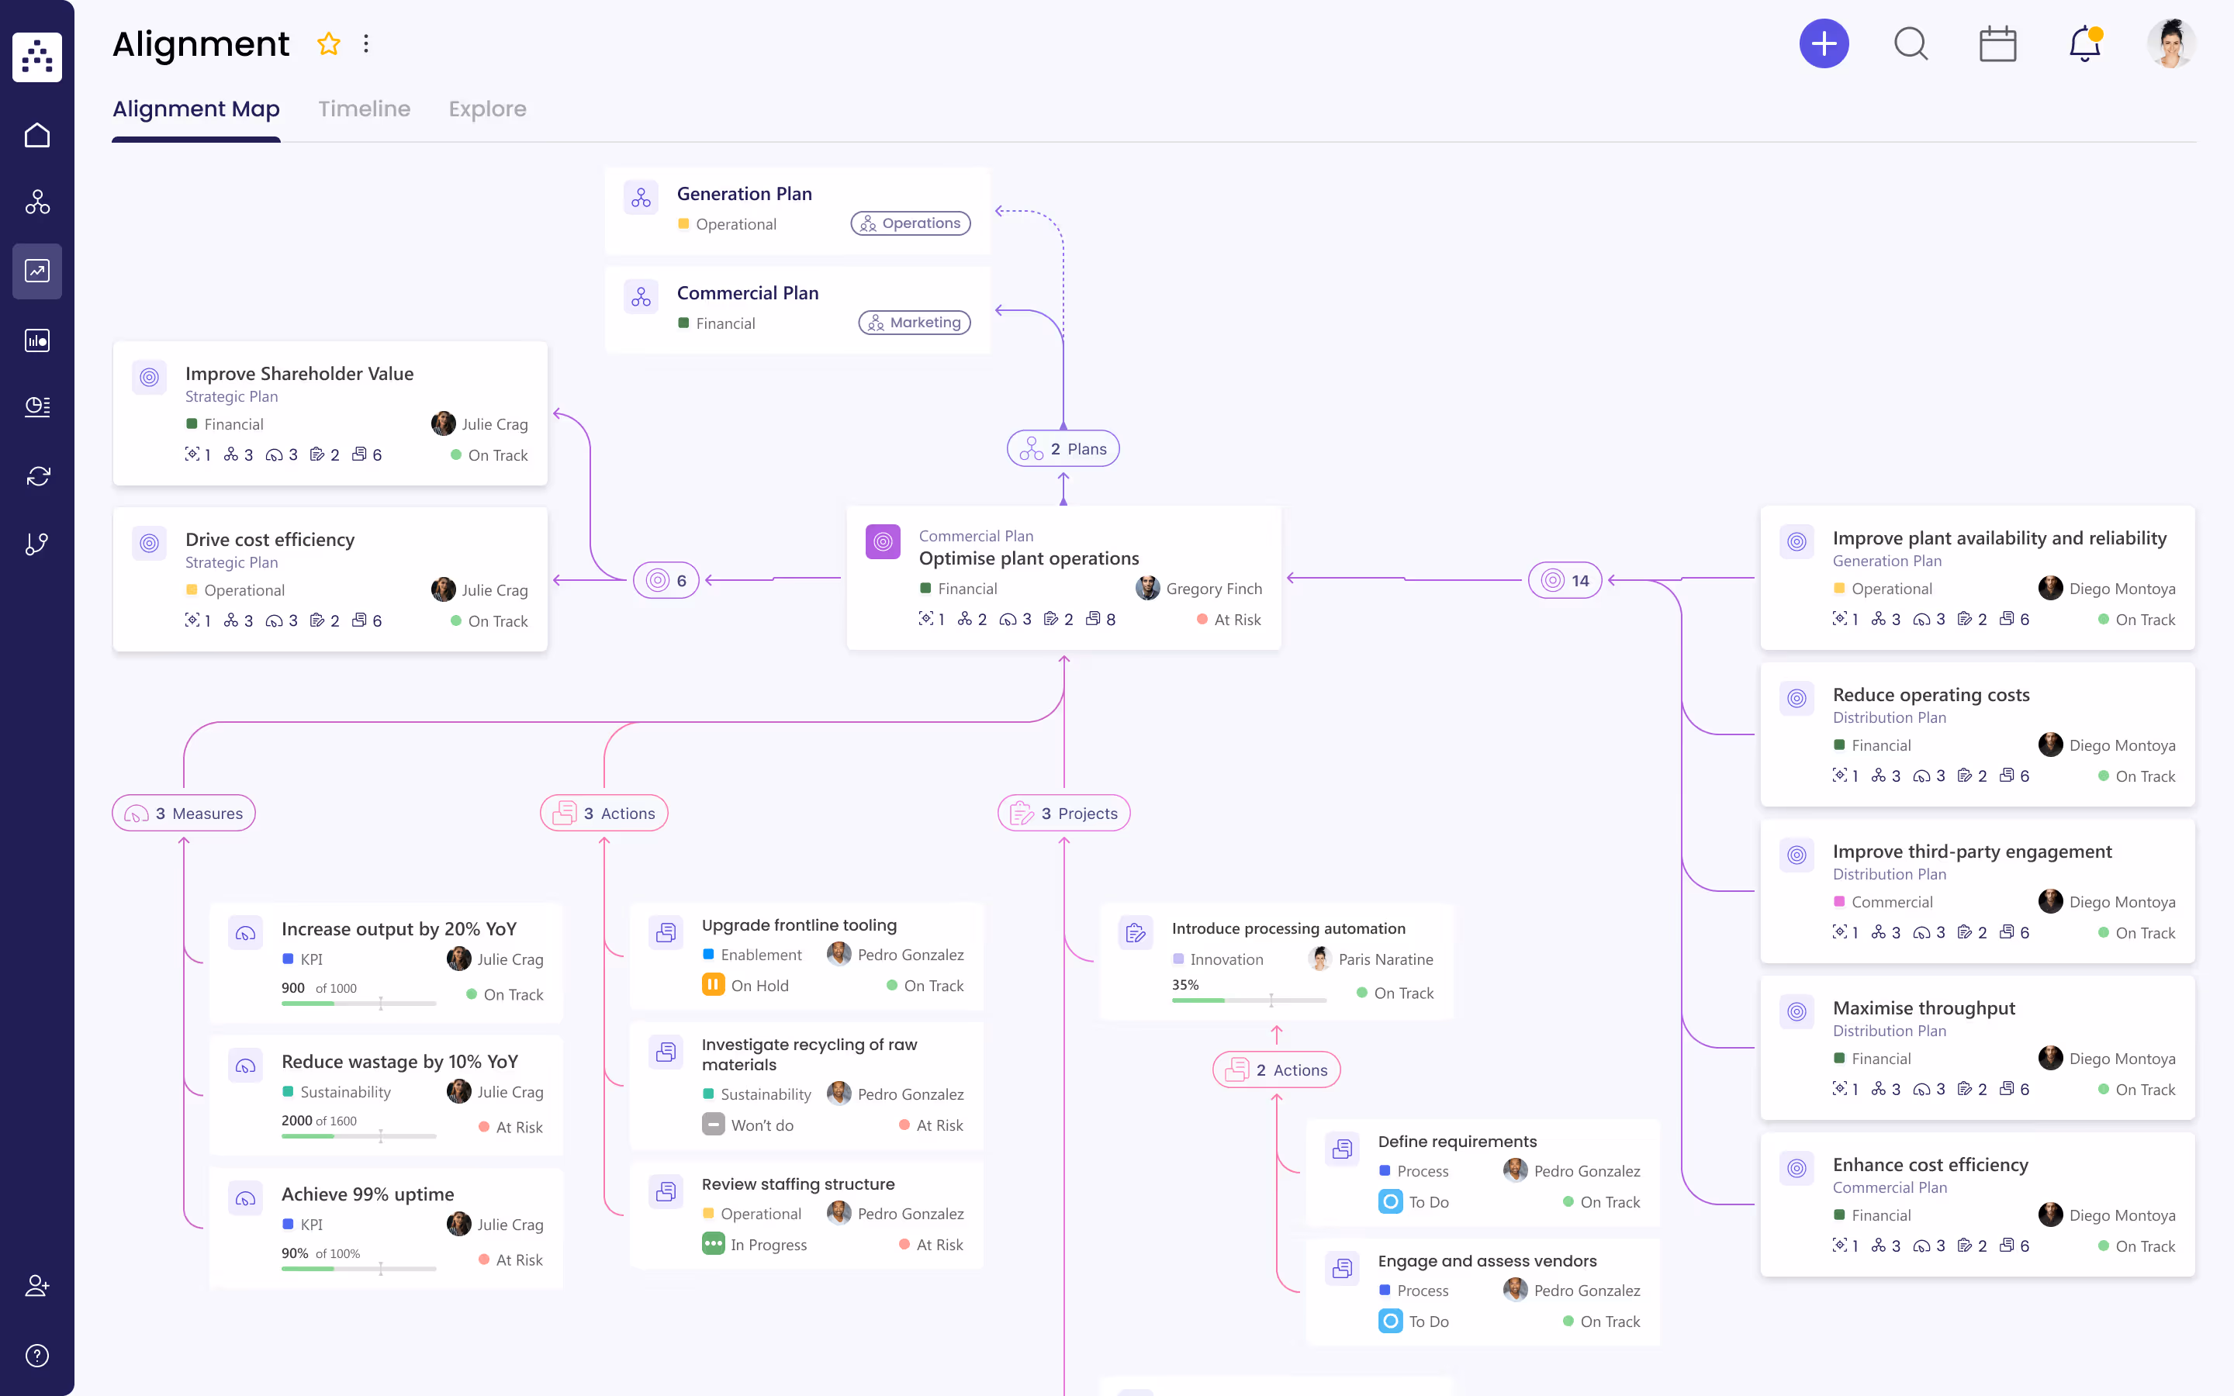
Task: Select the branching workflow icon in the sidebar
Action: (37, 543)
